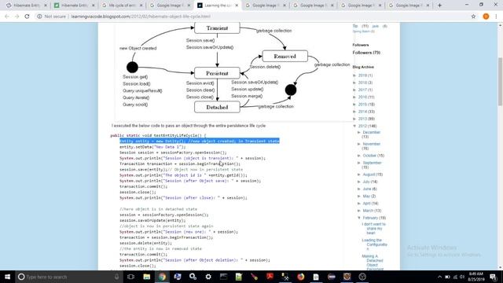Image resolution: width=503 pixels, height=283 pixels.
Task: Collapse the 2012 archive arrow
Action: (x=354, y=126)
